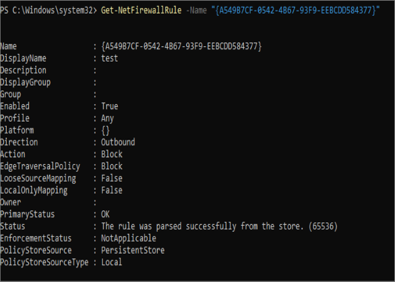
Task: Click the Platform value "{}"
Action: tap(105, 130)
